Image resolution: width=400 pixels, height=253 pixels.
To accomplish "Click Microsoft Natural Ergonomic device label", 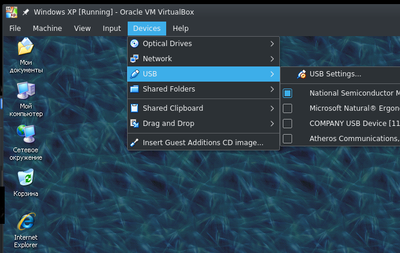I will click(x=355, y=108).
